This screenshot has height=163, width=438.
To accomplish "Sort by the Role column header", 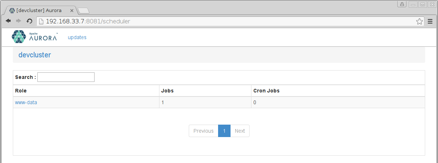I will point(21,91).
